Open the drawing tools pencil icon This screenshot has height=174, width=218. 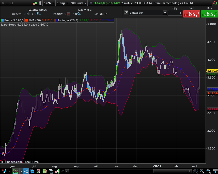tap(4, 171)
